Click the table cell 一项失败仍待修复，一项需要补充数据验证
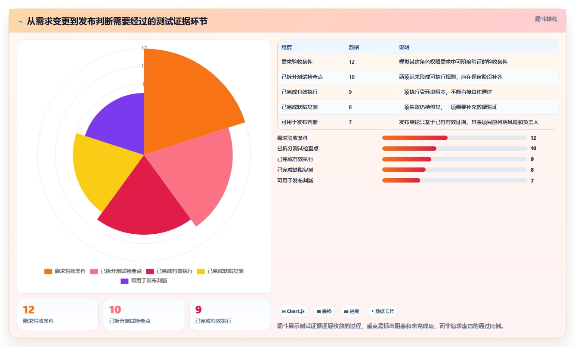Viewport: 575px width, 347px height. point(448,107)
